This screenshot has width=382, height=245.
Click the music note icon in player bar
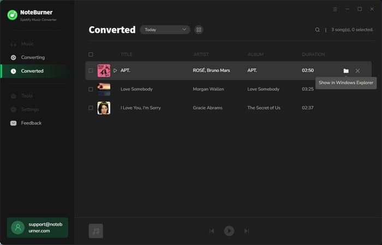point(96,231)
